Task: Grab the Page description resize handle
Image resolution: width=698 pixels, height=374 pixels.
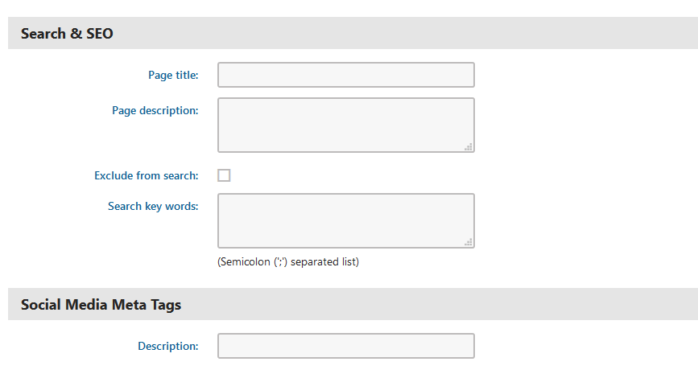Action: point(469,146)
